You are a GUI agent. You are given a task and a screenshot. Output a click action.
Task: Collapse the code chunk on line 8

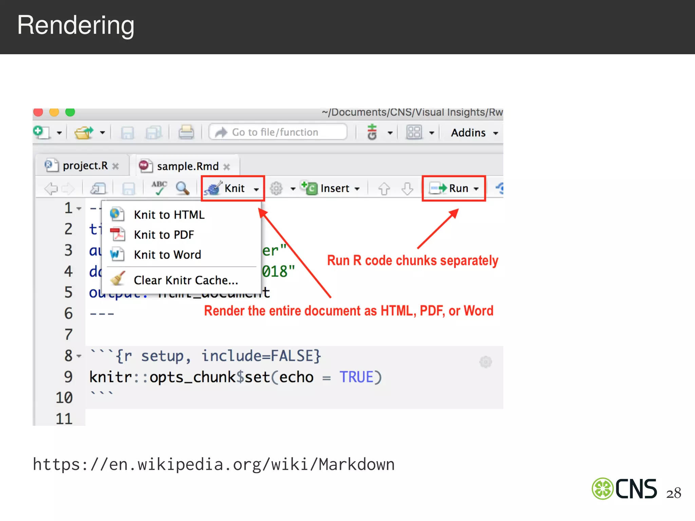pos(79,356)
